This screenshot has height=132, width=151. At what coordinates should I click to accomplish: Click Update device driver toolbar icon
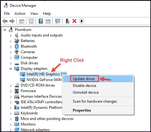[68, 21]
